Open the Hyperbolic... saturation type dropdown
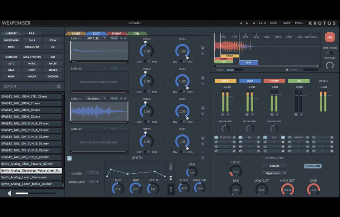Viewport: 340px width, 217px height. click(275, 173)
